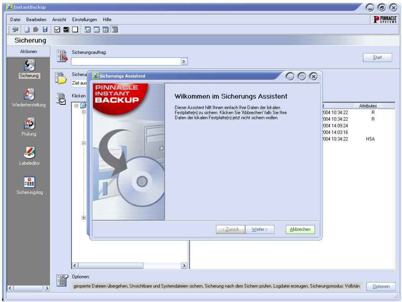Switch to the second view mode toolbar icon
This screenshot has width=402, height=302.
(x=96, y=30)
